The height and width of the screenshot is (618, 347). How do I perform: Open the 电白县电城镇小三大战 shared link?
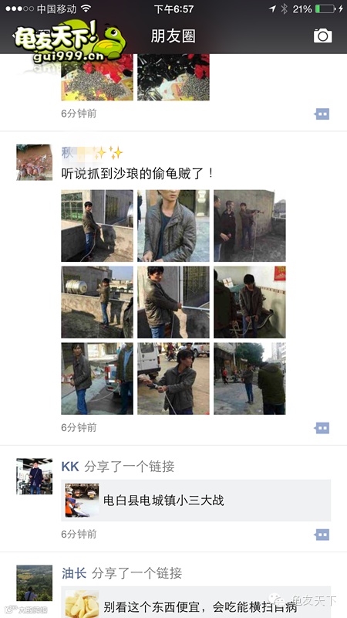click(x=196, y=501)
